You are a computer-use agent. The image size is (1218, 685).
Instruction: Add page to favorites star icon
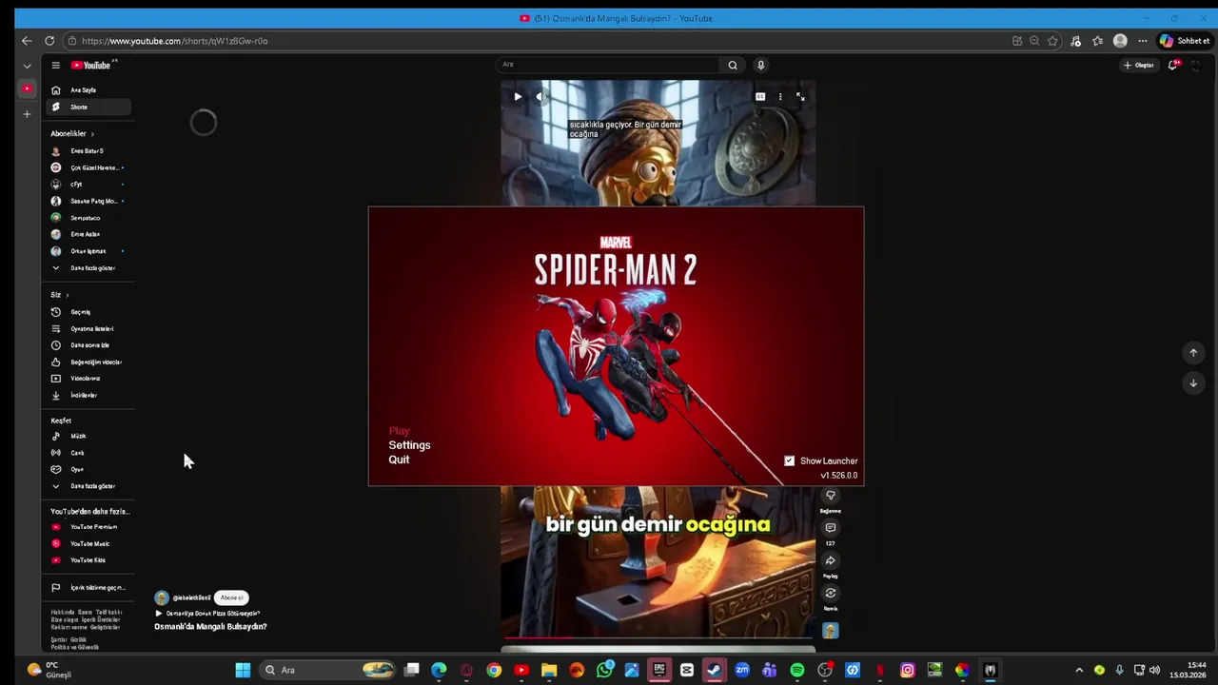coord(1052,41)
